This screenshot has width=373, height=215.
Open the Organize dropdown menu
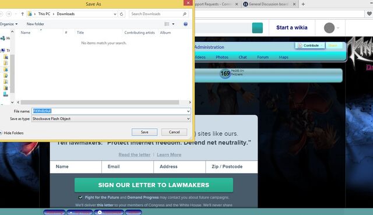[x=9, y=24]
